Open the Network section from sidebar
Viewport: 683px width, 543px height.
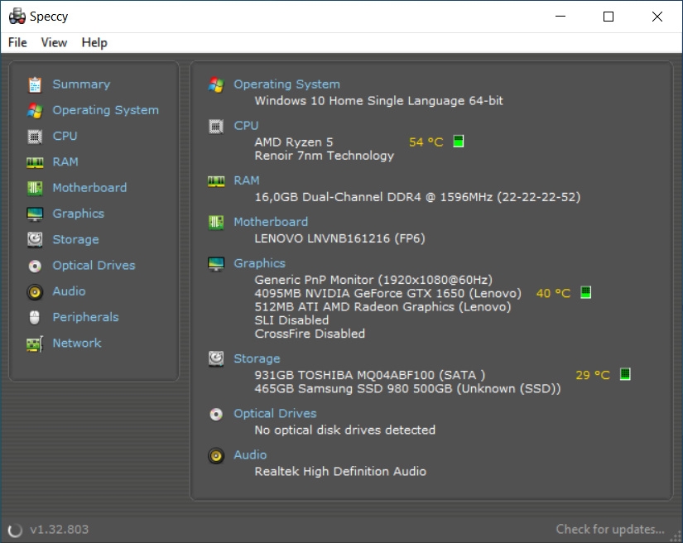coord(77,344)
